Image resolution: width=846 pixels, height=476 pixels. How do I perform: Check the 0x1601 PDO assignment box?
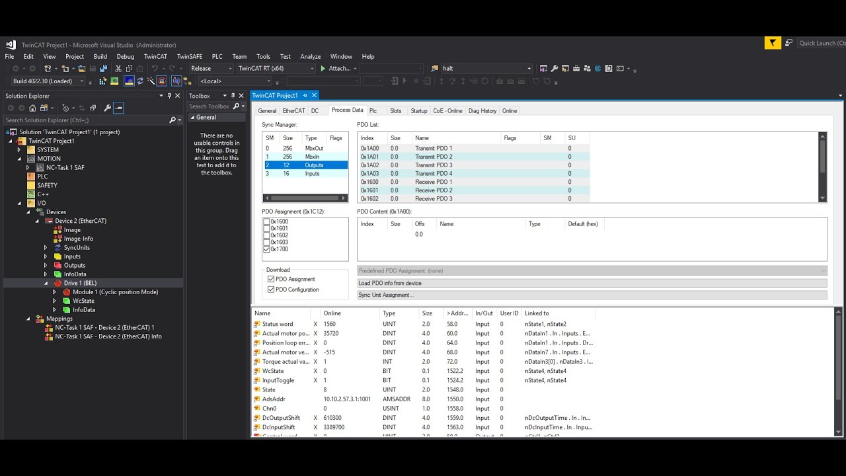[266, 229]
